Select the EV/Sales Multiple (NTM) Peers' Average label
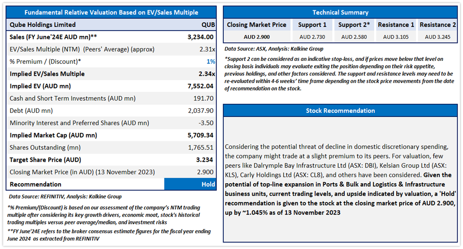Viewport: 463px width, 249px height. (x=82, y=49)
